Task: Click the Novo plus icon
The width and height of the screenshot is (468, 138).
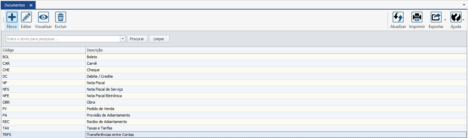Action: [12, 17]
